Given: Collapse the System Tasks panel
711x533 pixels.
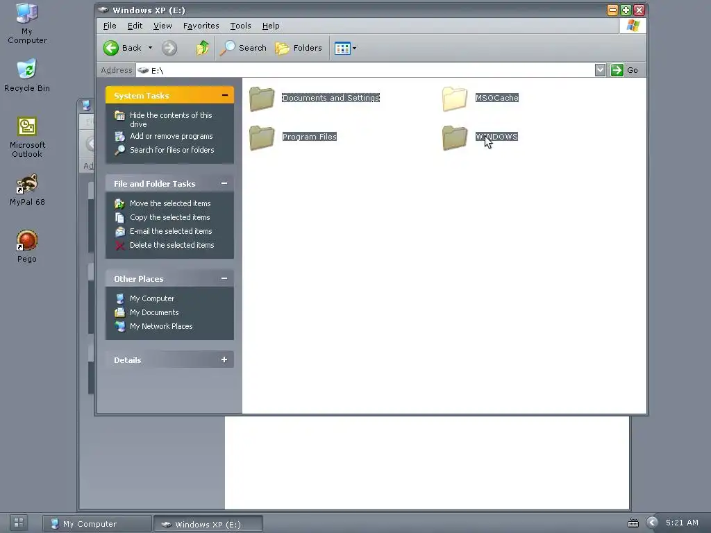Looking at the screenshot, I should (x=224, y=95).
